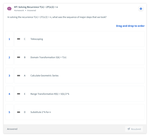Viewport: 151px width, 136px height.
Task: Select the Substitute 2^k for n row
Action: (x=80, y=112)
